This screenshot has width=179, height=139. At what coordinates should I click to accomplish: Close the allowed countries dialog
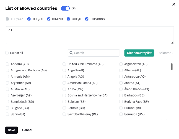click(x=174, y=4)
